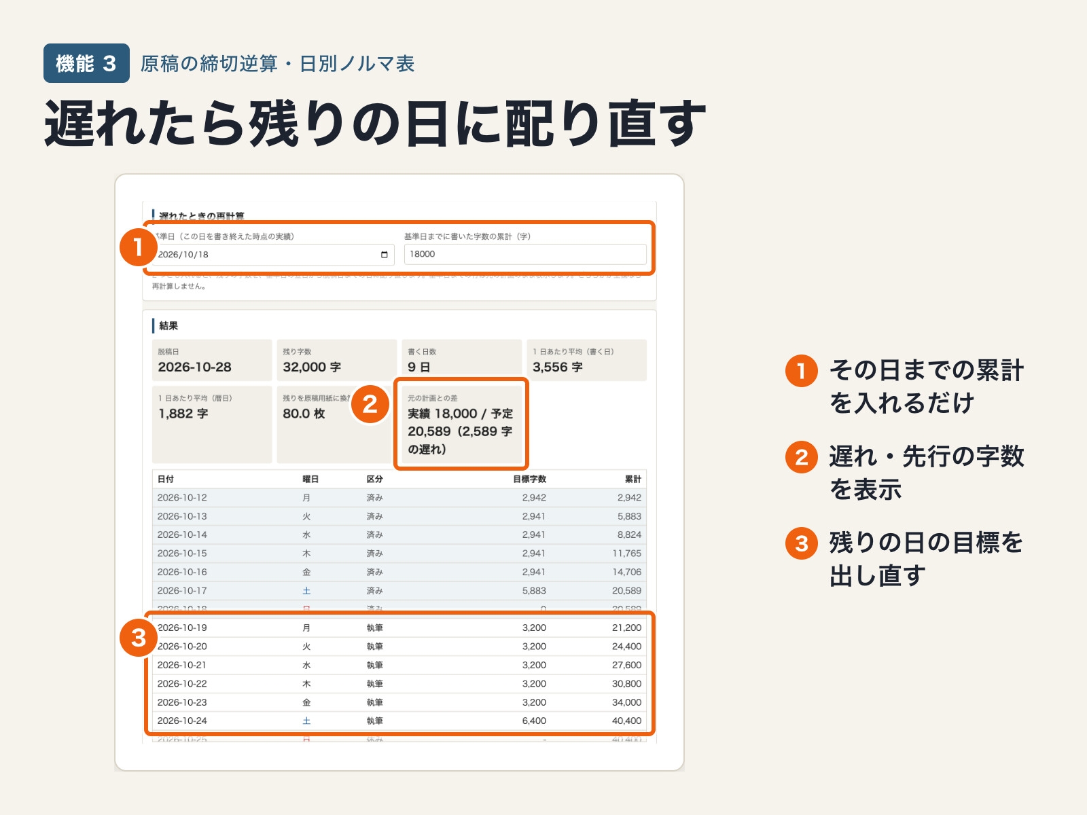Image resolution: width=1087 pixels, height=815 pixels.
Task: Click the 残り字数 value 32,000 字
Action: click(312, 367)
